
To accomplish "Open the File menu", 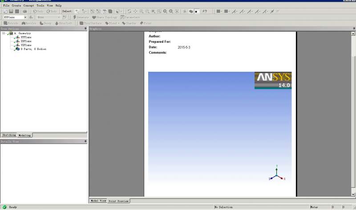I will pos(6,5).
